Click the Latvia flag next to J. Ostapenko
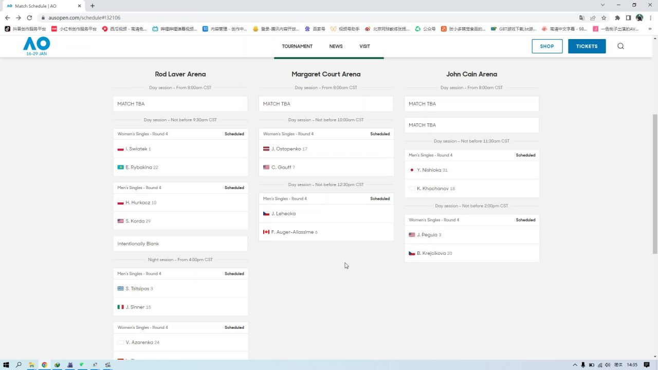The height and width of the screenshot is (370, 658). coord(266,149)
